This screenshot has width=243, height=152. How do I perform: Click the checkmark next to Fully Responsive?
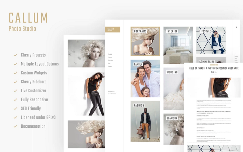[x=16, y=100]
